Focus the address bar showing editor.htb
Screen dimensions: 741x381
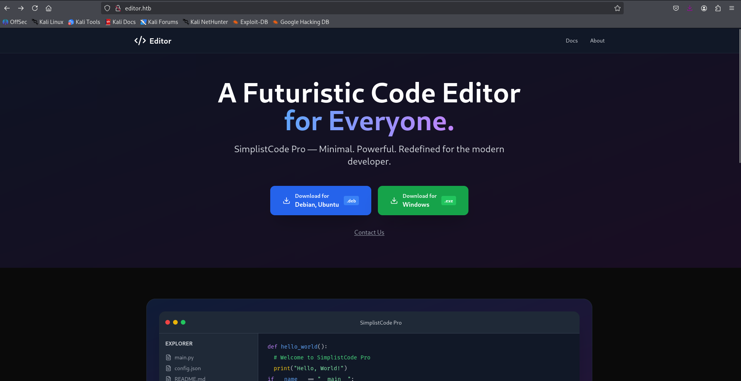point(362,8)
